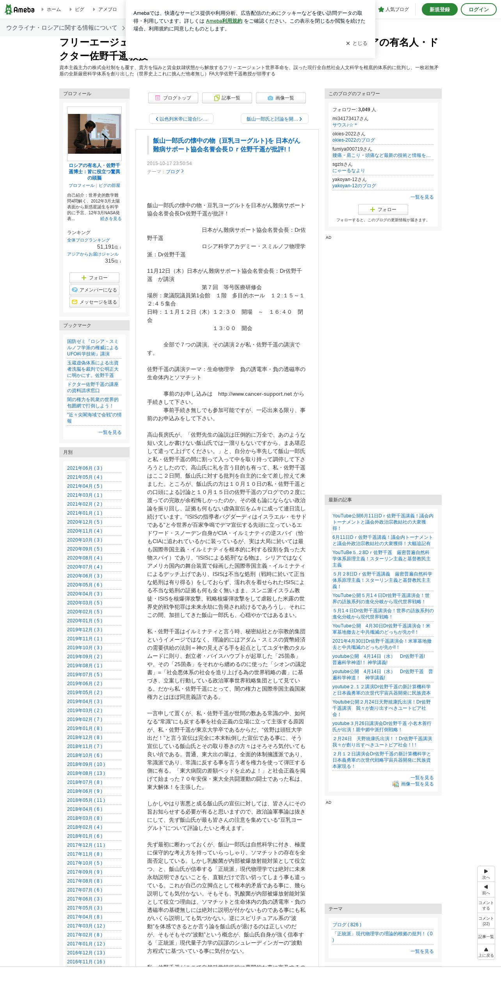Open the 記事一覧 tab
This screenshot has height=1002, width=501.
point(227,98)
